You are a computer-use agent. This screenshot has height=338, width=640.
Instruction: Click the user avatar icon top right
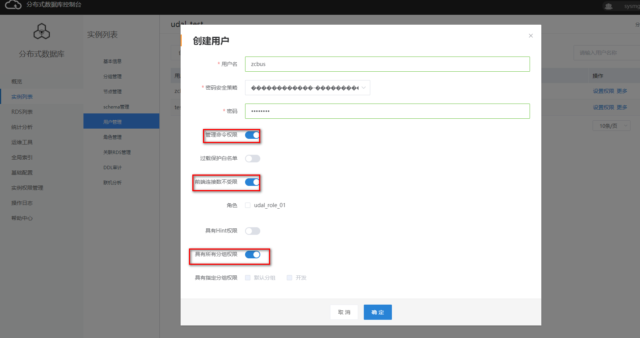[x=609, y=6]
